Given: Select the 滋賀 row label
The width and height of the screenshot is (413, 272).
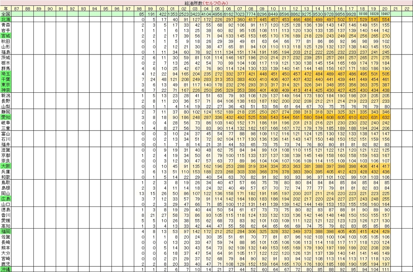Looking at the screenshot, I should coord(6,150).
